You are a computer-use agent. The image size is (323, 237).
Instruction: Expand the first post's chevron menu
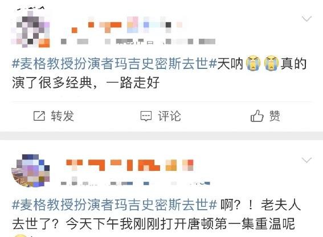click(x=306, y=19)
